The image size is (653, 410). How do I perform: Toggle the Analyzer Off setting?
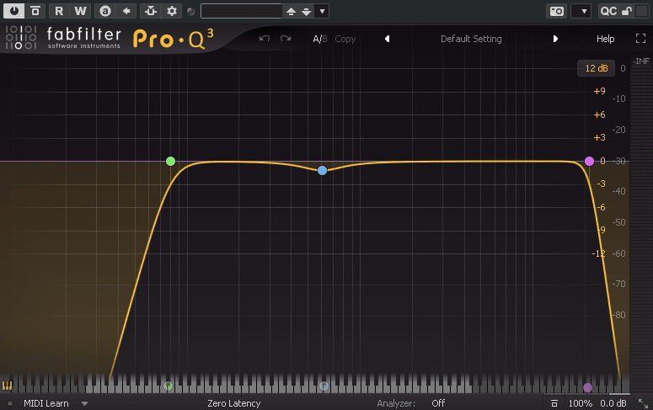pos(438,403)
